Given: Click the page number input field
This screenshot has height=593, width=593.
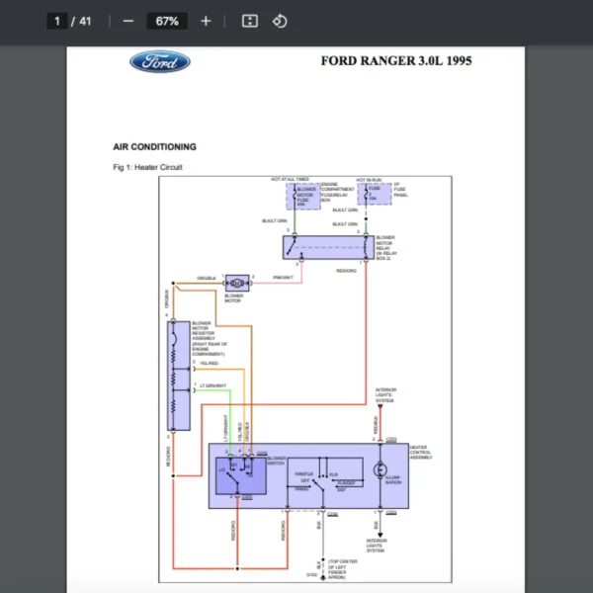Looking at the screenshot, I should tap(56, 21).
